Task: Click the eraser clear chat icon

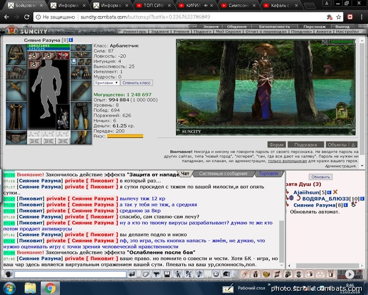Action: click(x=146, y=274)
